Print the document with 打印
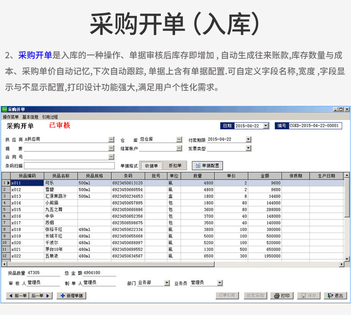The width and height of the screenshot is (351, 315). (x=282, y=295)
